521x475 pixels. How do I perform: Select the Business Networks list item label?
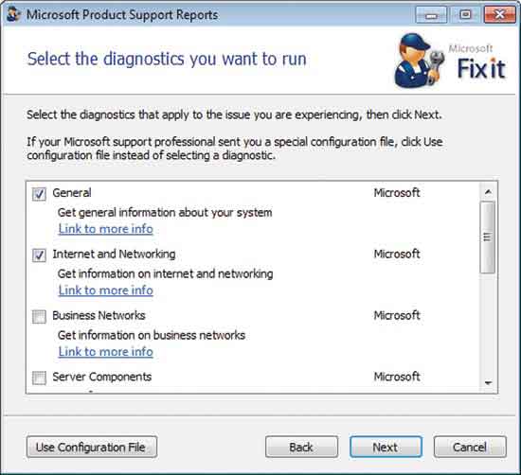click(99, 315)
